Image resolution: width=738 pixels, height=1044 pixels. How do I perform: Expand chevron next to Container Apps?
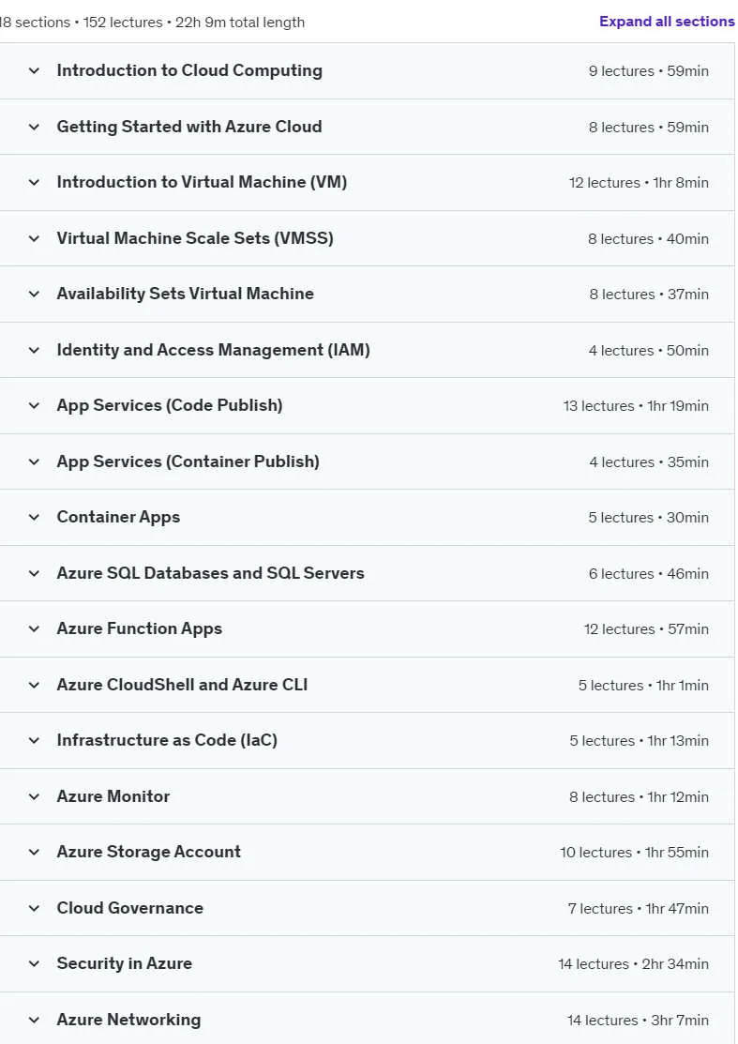(34, 518)
